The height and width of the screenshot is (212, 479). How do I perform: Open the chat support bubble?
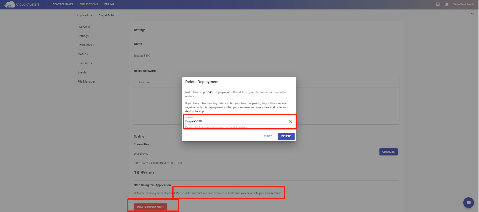[x=468, y=202]
